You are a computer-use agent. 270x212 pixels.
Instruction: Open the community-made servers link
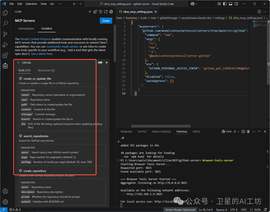(62, 46)
